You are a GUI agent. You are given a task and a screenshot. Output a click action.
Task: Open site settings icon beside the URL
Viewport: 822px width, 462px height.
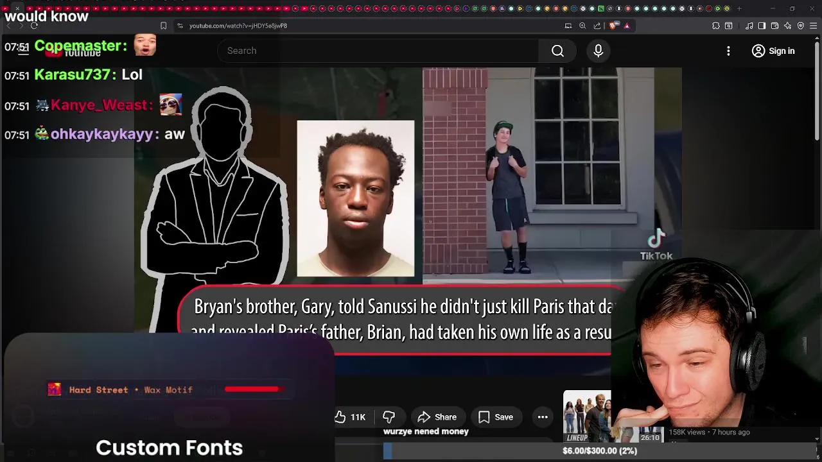pyautogui.click(x=180, y=26)
